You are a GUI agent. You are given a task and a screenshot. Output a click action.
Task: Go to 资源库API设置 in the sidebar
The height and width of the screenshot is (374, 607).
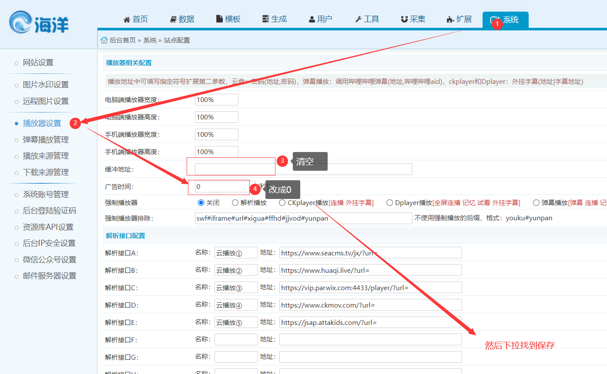[x=48, y=227]
